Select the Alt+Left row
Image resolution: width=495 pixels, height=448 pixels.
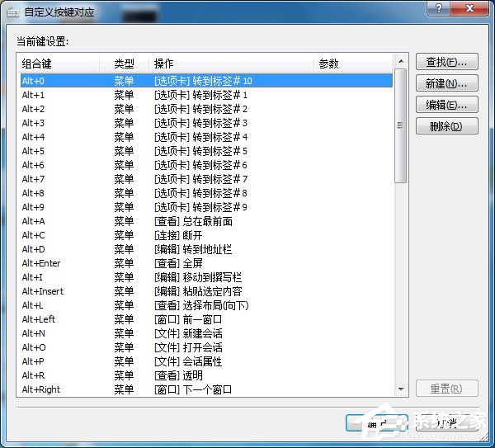point(206,319)
